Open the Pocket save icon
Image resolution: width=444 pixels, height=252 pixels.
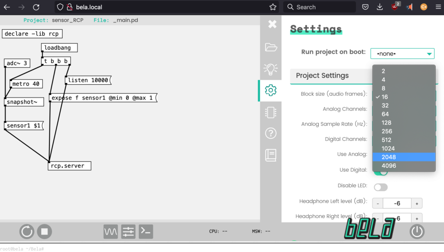pyautogui.click(x=365, y=7)
